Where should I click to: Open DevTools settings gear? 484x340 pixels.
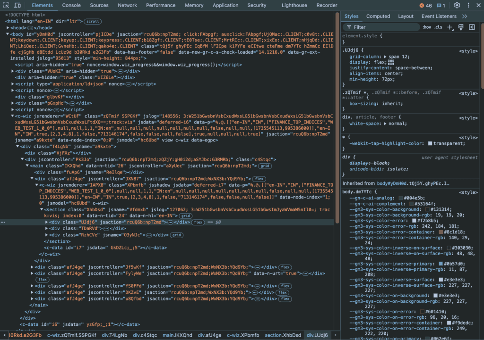(x=457, y=5)
